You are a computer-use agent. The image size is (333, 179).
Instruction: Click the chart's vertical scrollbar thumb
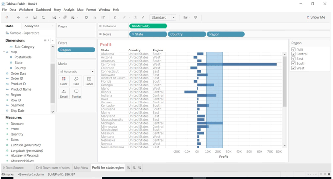(x=285, y=81)
